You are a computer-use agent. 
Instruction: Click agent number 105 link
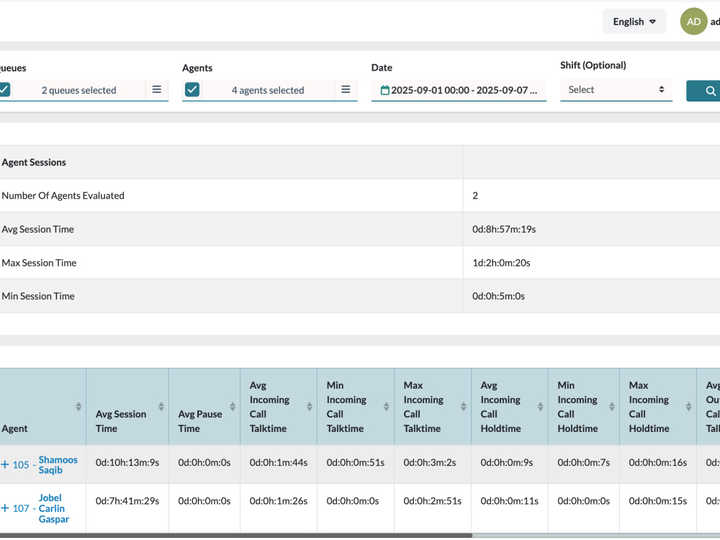21,464
